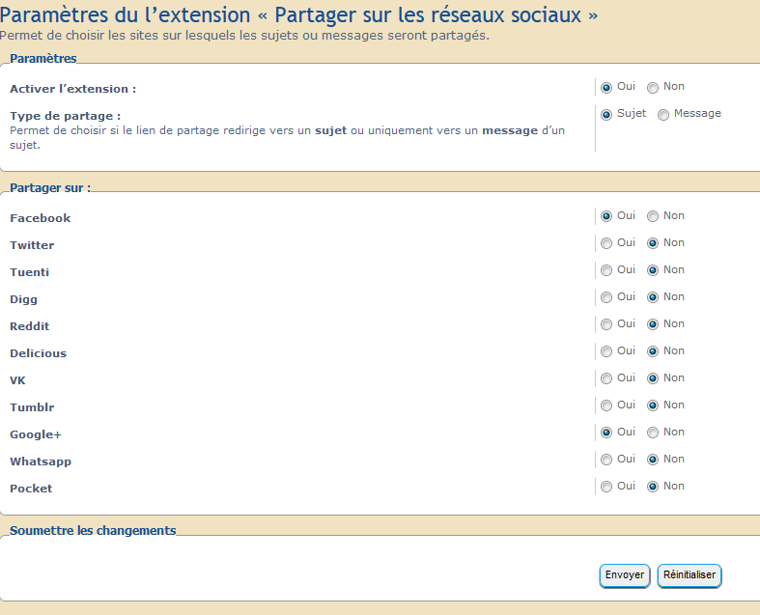Disable Google+ sharing with "Non"
This screenshot has width=760, height=615.
653,433
